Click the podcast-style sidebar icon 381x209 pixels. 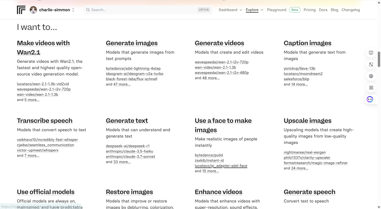tap(371, 76)
